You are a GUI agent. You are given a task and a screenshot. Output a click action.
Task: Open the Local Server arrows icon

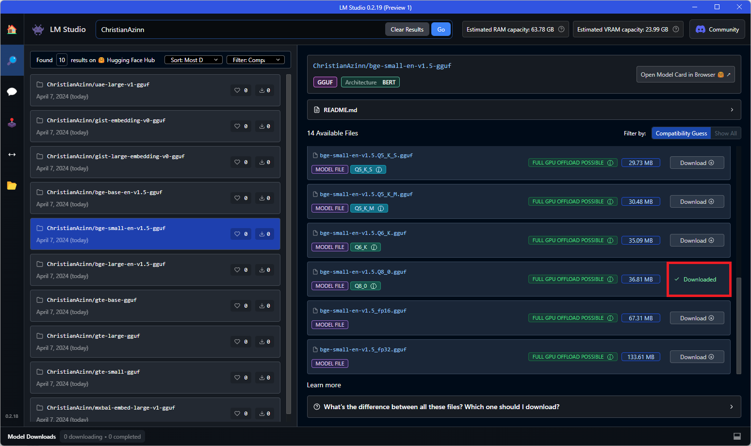click(x=12, y=154)
